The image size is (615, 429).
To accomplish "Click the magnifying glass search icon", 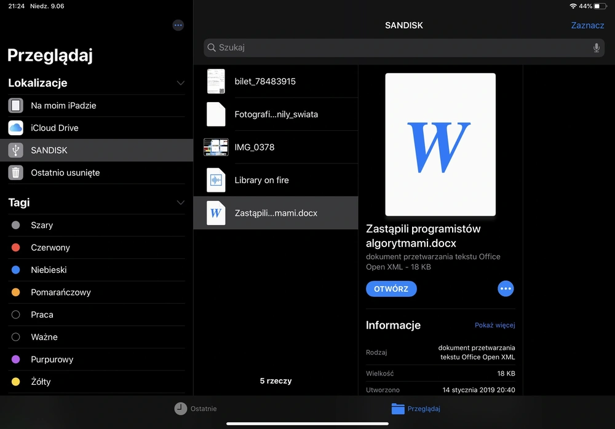I will (x=212, y=47).
